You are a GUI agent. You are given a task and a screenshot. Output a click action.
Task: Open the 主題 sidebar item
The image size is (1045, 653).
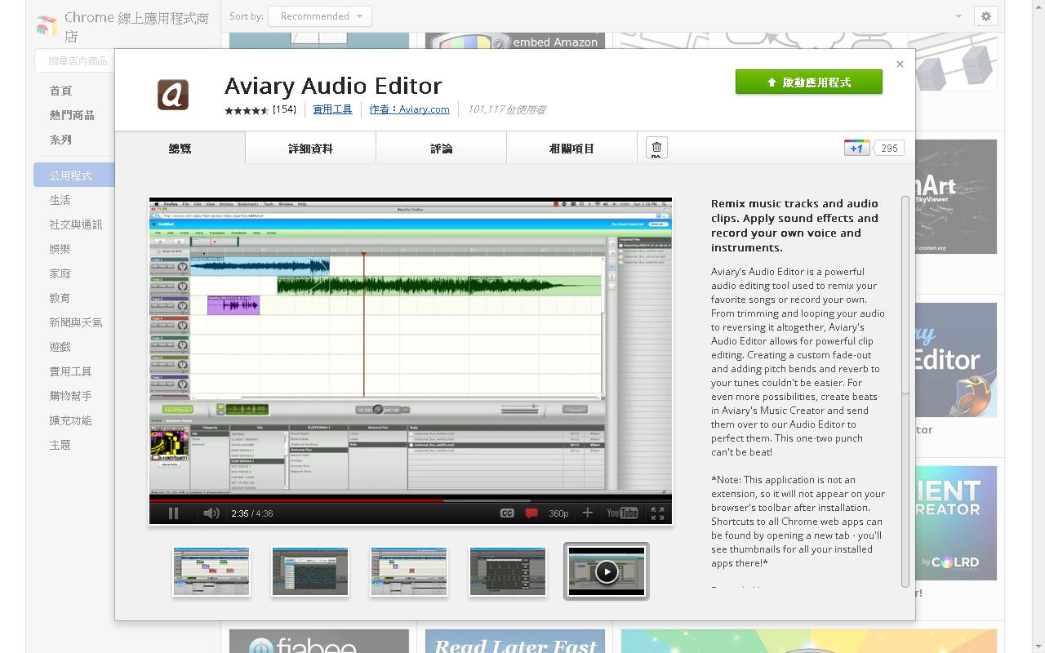tap(60, 445)
